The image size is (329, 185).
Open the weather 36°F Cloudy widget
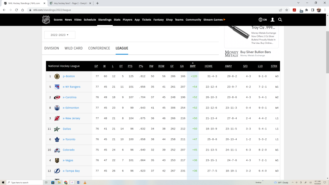click(281, 182)
